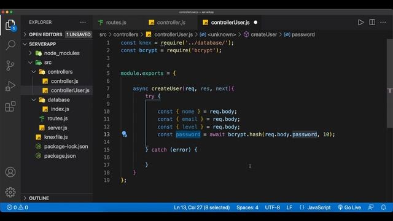Click the errors and warnings status indicator
Image resolution: width=393 pixels, height=221 pixels.
(17, 207)
